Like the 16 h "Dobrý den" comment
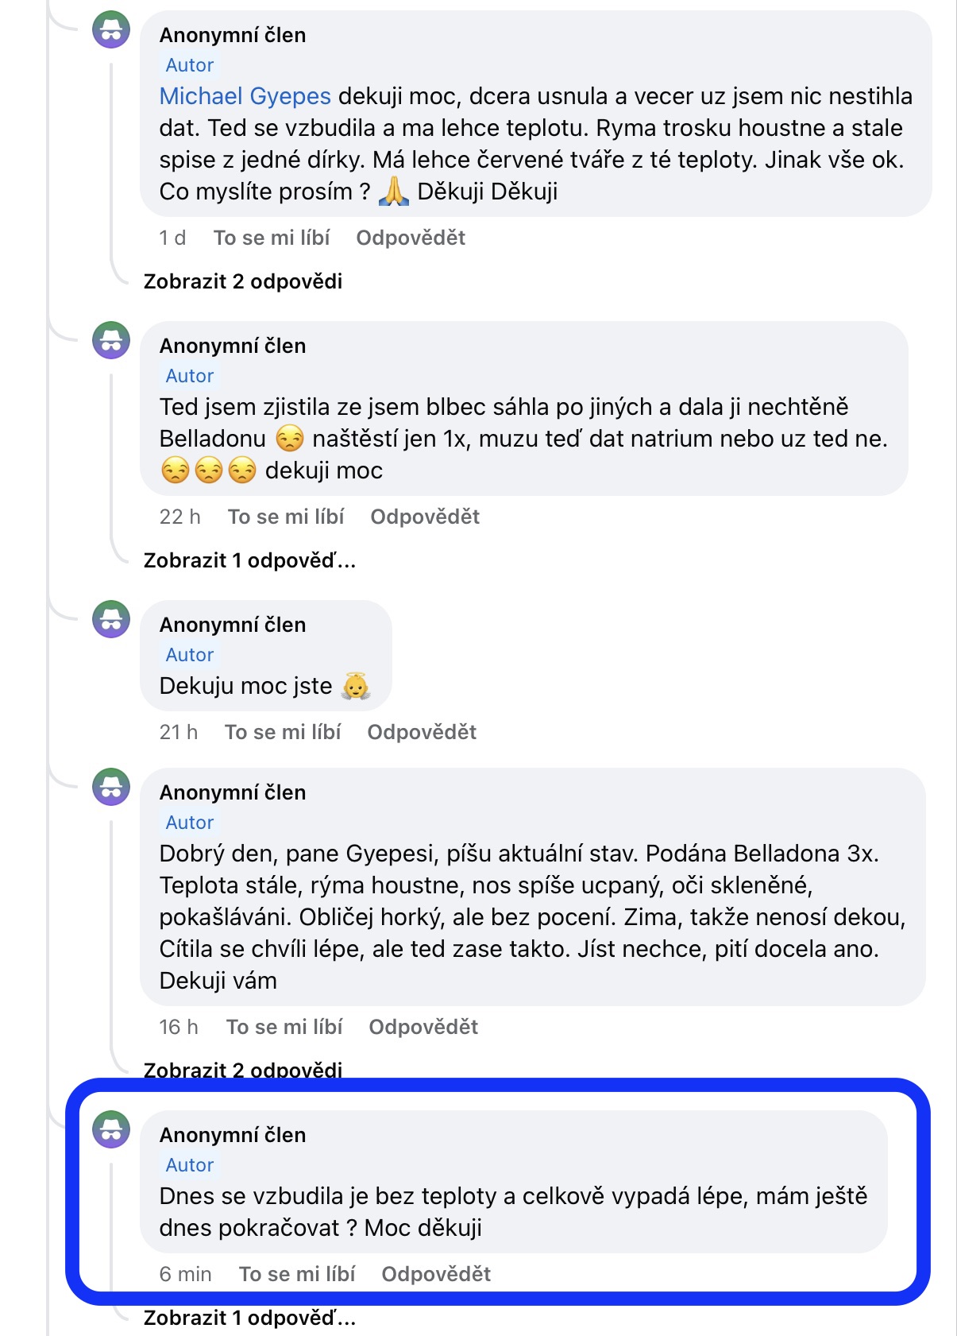Screen dimensions: 957x1336 (x=284, y=1027)
